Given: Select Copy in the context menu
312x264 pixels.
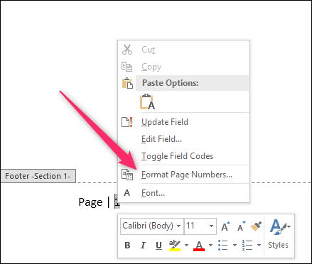Looking at the screenshot, I should 183,67.
